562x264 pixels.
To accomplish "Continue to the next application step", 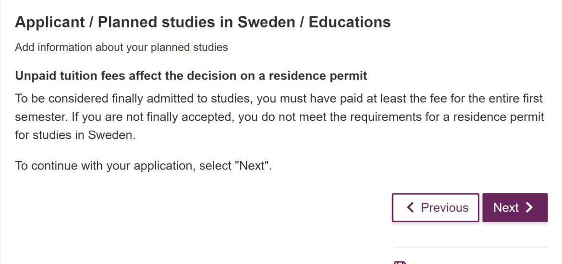I will pyautogui.click(x=515, y=208).
